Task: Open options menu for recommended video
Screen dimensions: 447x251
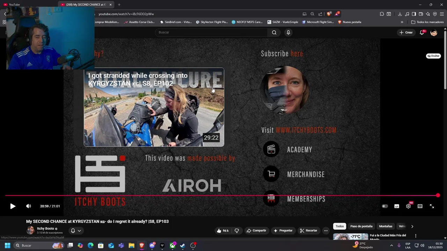Action: pos(416,236)
